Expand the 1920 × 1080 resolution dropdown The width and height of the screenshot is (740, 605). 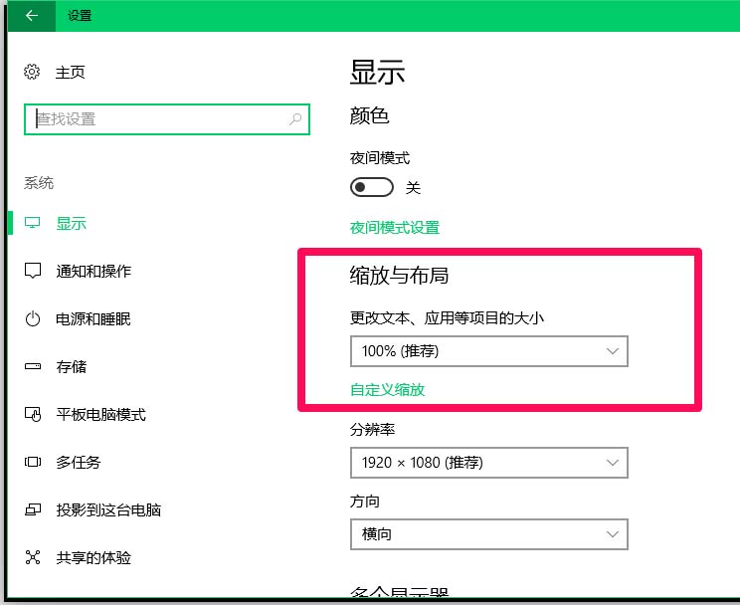click(x=488, y=463)
